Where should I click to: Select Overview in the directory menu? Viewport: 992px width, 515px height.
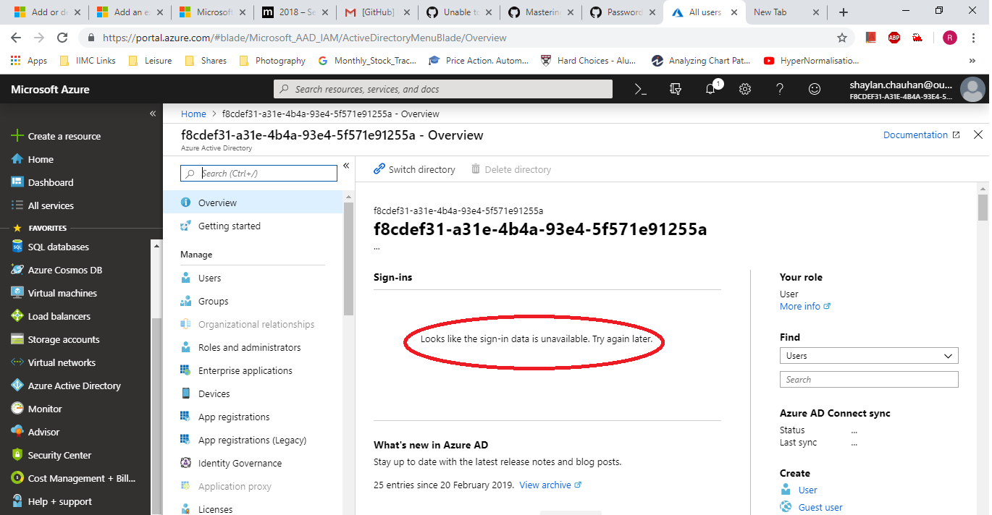(x=253, y=203)
